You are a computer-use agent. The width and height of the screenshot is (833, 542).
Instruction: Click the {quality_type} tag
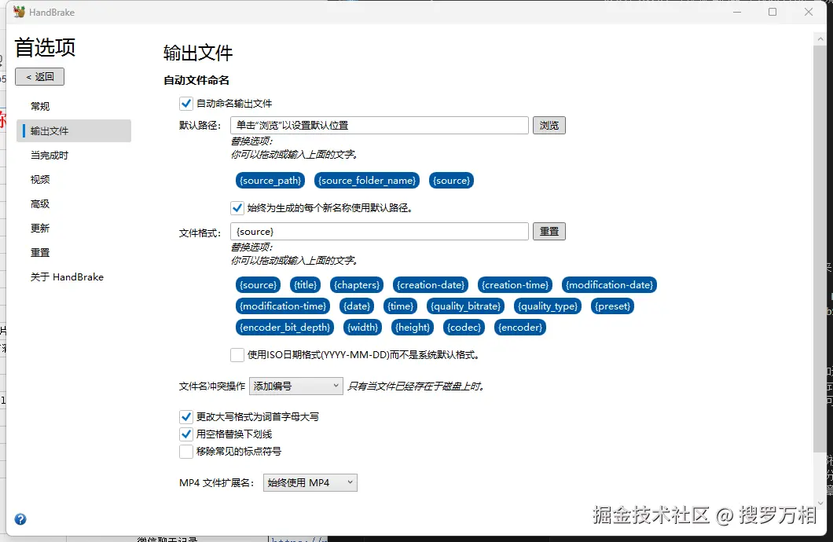coord(547,306)
